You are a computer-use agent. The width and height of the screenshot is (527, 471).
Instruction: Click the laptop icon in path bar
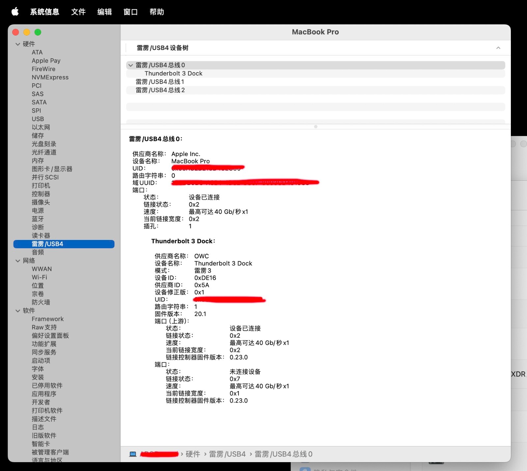pos(133,454)
